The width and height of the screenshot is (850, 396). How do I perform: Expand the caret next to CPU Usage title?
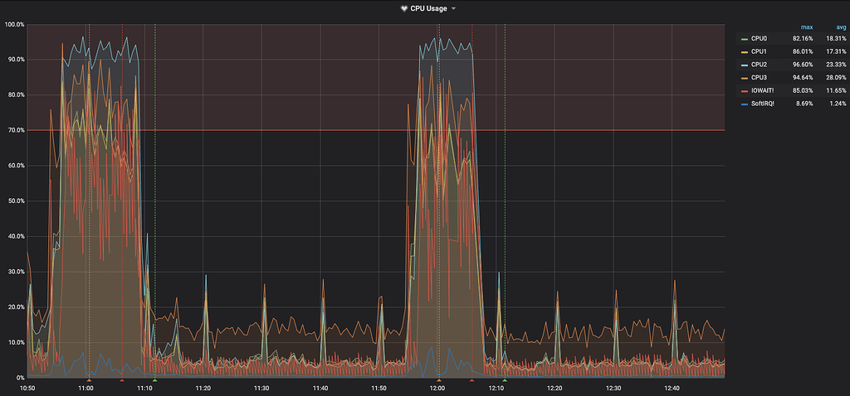454,8
